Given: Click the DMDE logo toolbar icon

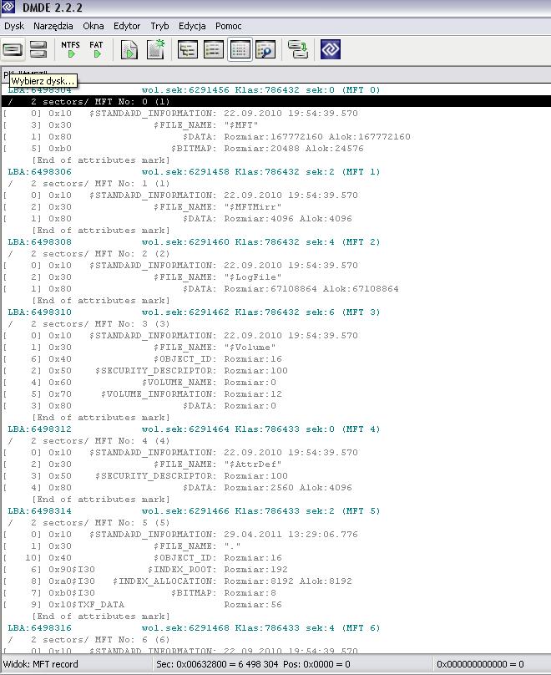Looking at the screenshot, I should pos(331,49).
